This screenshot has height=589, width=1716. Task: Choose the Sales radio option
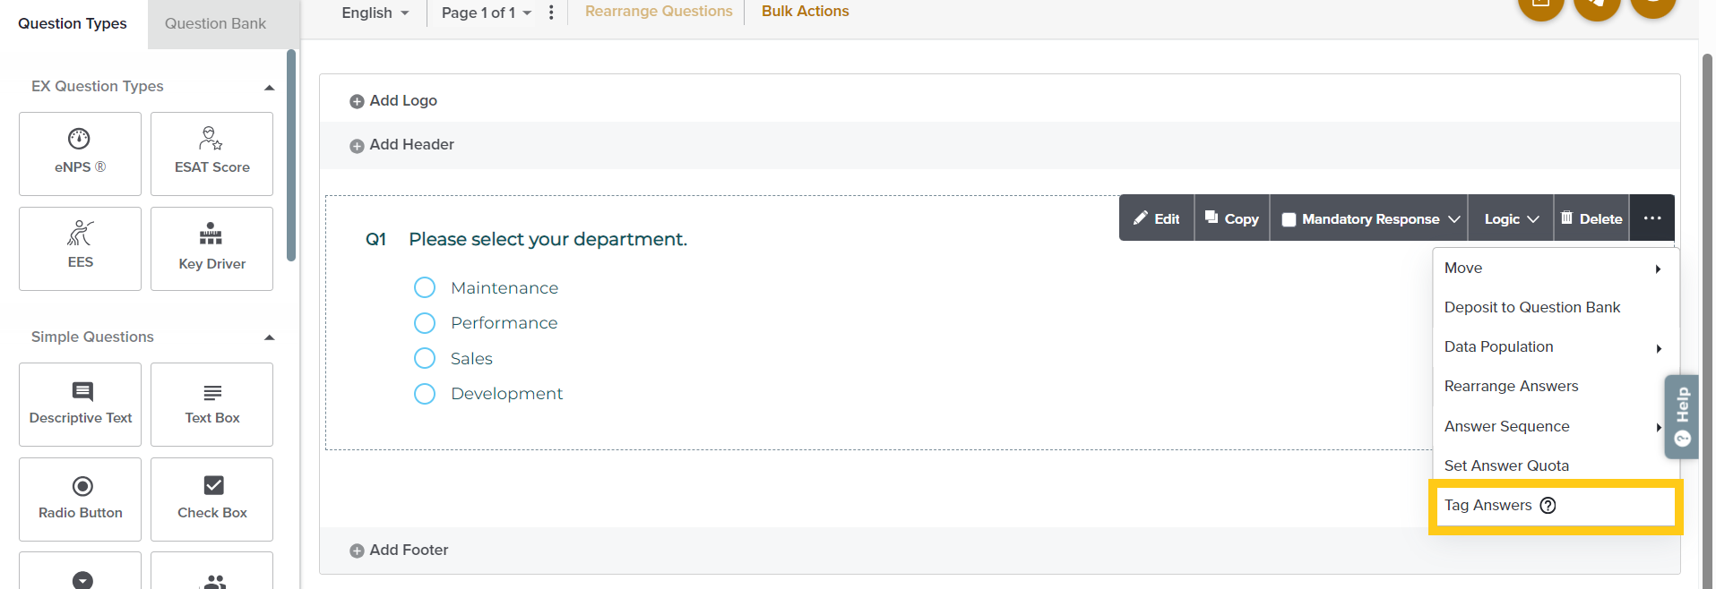pos(425,359)
